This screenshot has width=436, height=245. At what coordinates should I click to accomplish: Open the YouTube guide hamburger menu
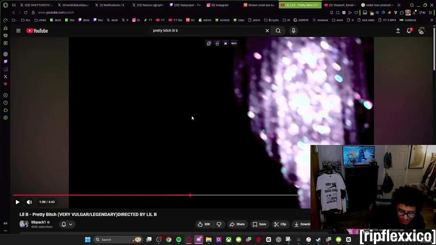(18, 31)
